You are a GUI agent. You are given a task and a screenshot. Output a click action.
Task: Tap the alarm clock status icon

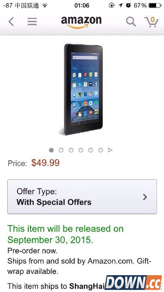[128, 6]
